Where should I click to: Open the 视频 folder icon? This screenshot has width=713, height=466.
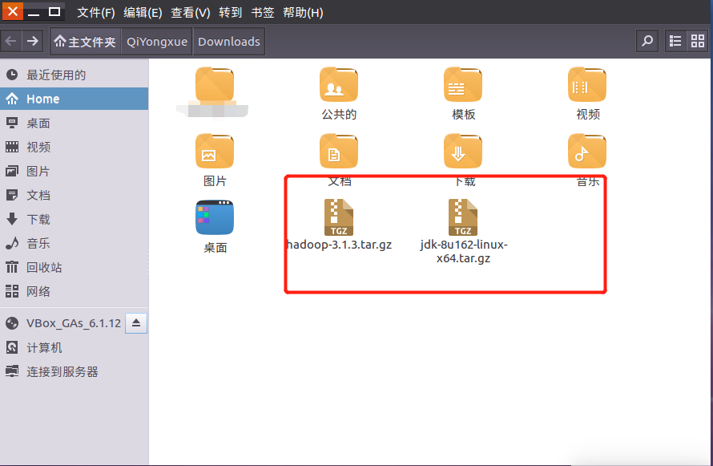click(587, 84)
